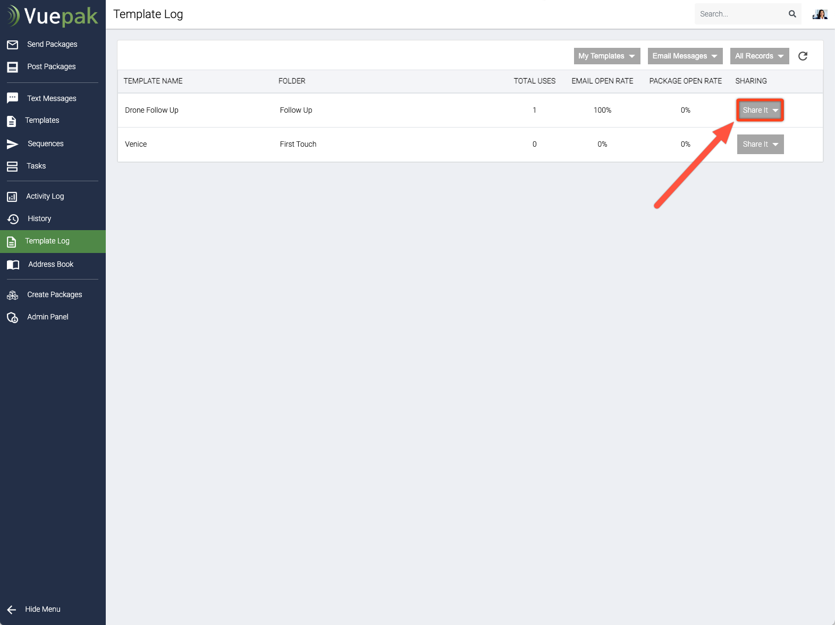
Task: Click the Sequences paper plane icon
Action: point(13,144)
